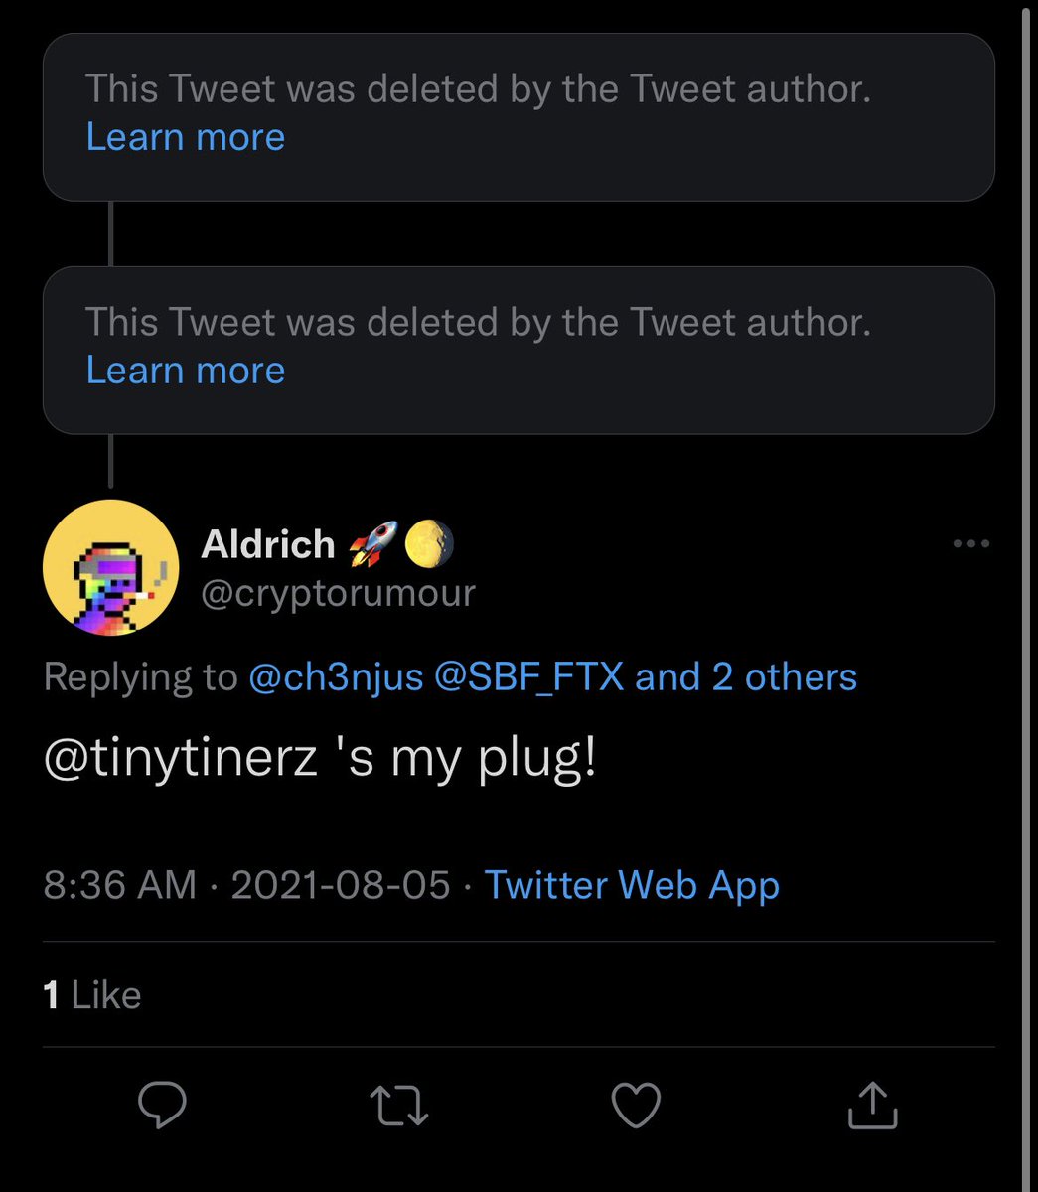1038x1192 pixels.
Task: Open the @SBF_FTX profile link
Action: pos(529,677)
